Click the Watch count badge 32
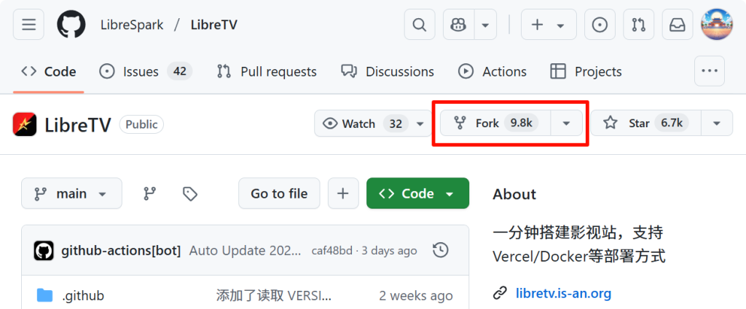Screen dimensions: 746x309 396,124
